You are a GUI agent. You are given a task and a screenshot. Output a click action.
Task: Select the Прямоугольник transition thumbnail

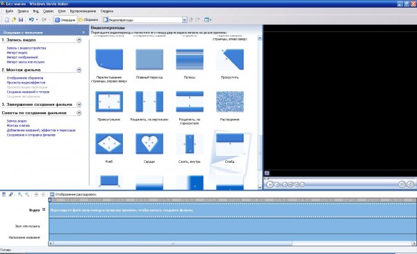[x=109, y=102]
